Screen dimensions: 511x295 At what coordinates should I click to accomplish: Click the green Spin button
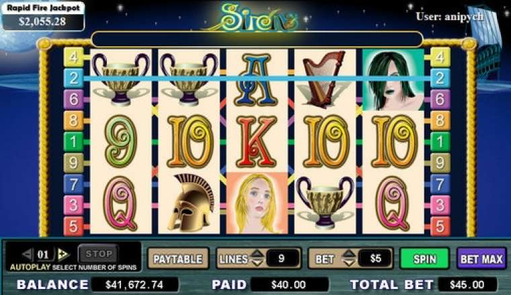point(425,259)
